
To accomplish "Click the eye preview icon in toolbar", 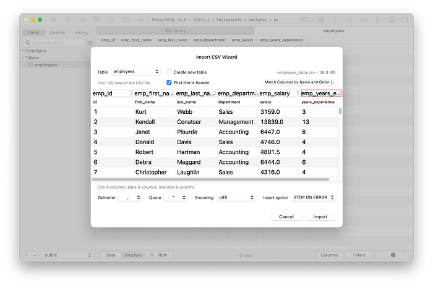I will 82,20.
